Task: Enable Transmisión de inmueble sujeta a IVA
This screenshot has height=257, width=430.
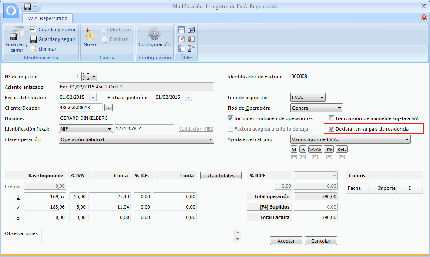Action: point(332,118)
